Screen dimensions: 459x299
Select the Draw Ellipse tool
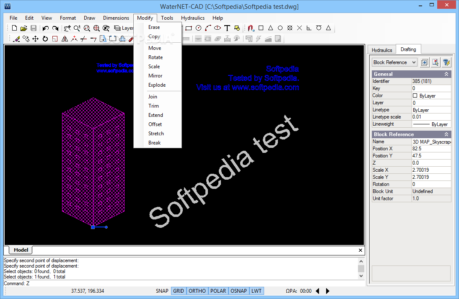point(218,28)
